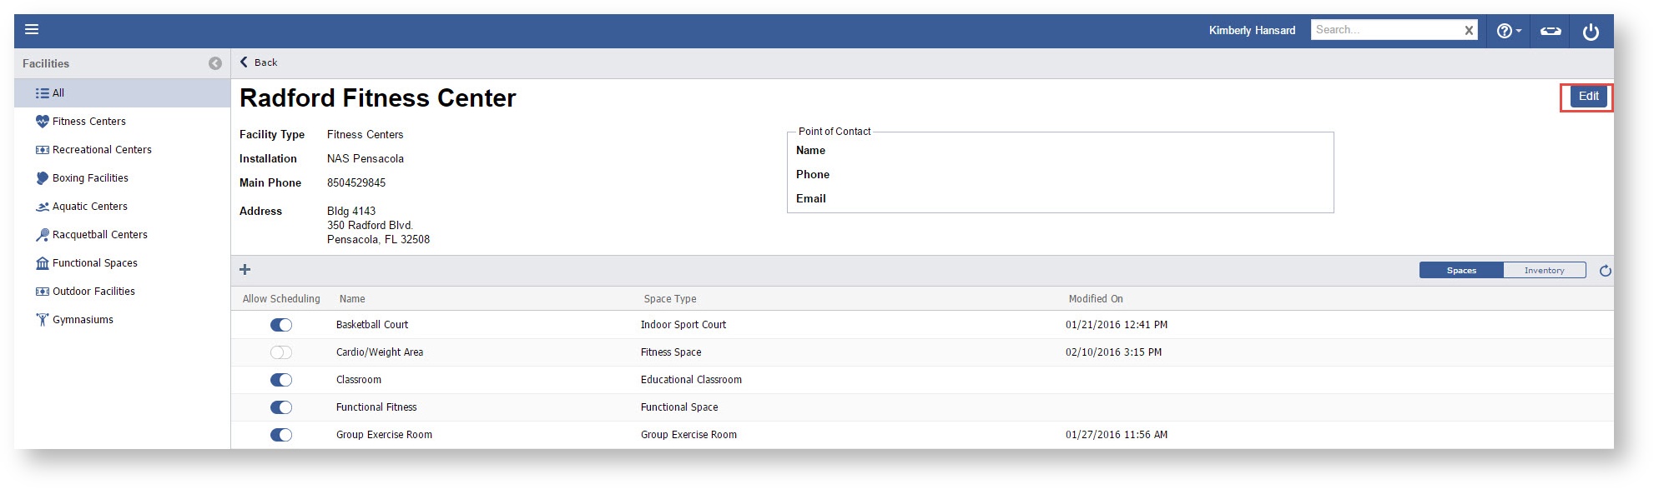
Task: Select the Spaces tab
Action: coord(1461,271)
